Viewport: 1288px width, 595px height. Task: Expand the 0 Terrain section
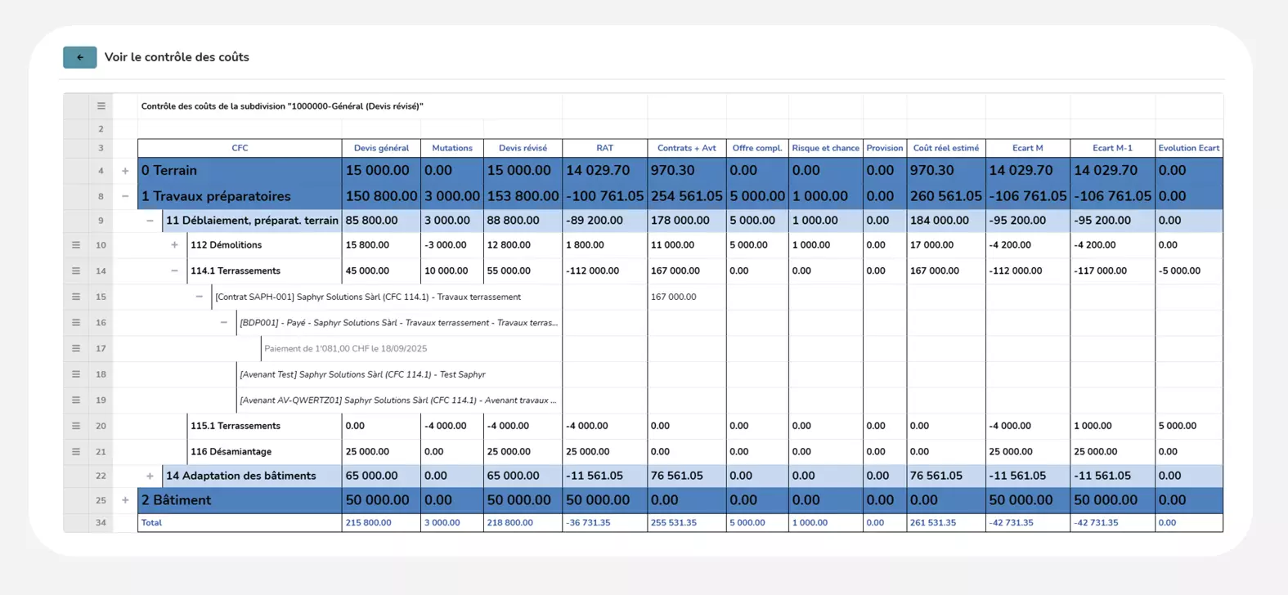click(125, 171)
